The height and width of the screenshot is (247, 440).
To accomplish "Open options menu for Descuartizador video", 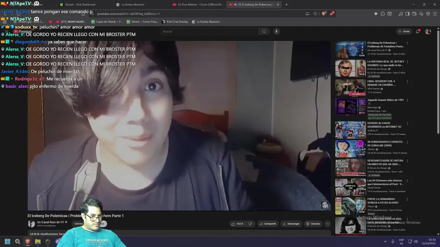I will coord(407,161).
